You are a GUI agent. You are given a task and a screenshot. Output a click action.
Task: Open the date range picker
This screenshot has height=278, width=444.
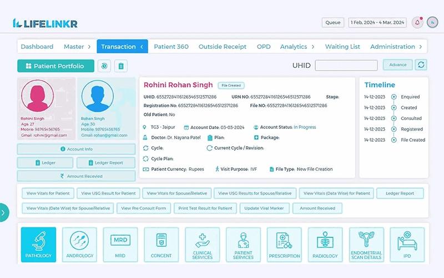click(x=377, y=22)
